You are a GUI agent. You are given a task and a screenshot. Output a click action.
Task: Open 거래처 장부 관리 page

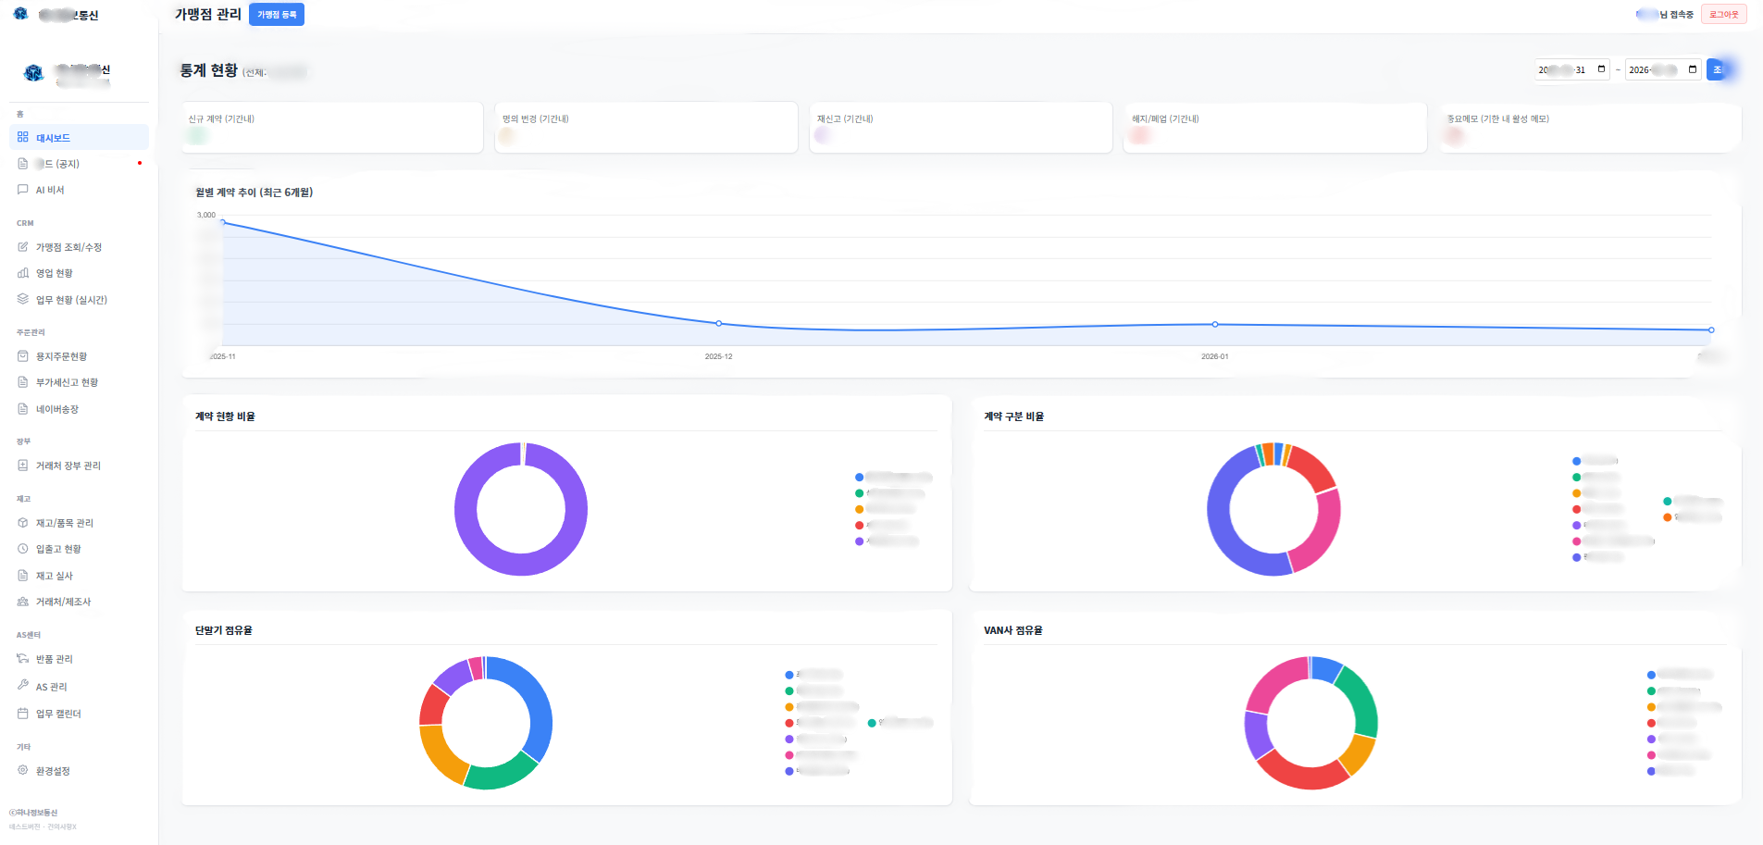[68, 466]
